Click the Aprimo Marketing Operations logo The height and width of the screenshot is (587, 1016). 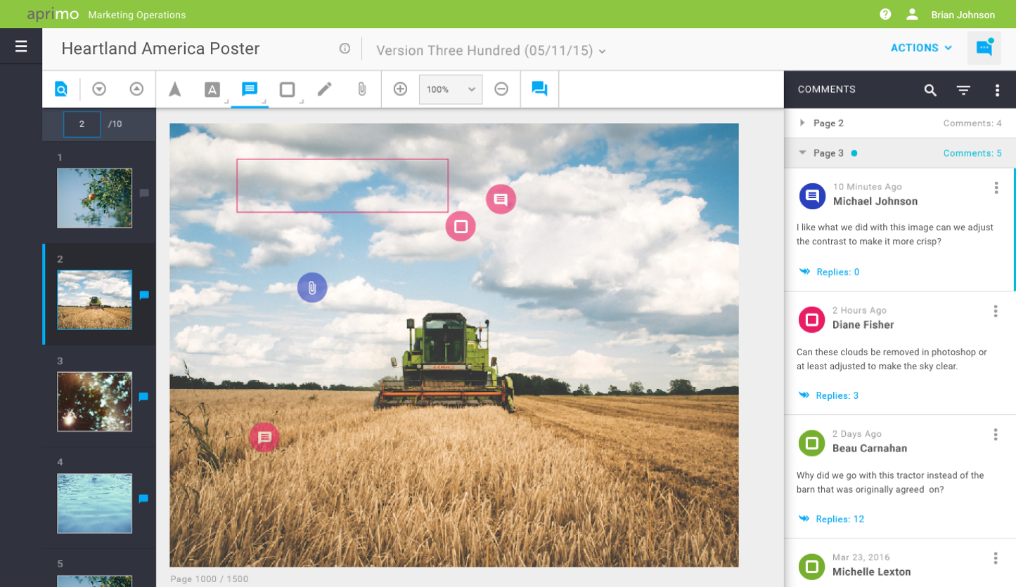(106, 14)
